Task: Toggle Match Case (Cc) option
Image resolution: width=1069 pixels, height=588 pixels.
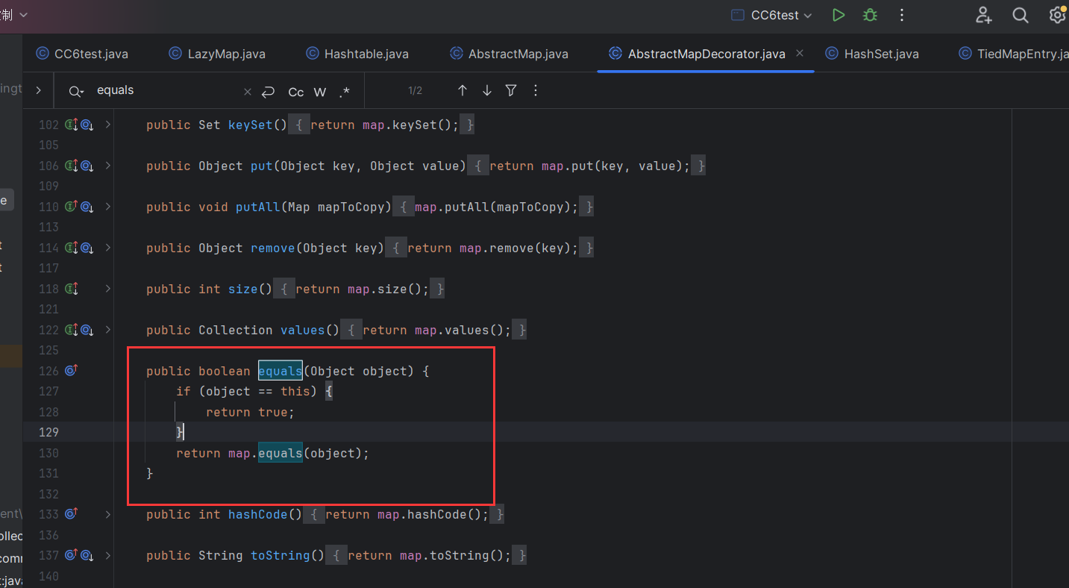Action: [x=296, y=92]
